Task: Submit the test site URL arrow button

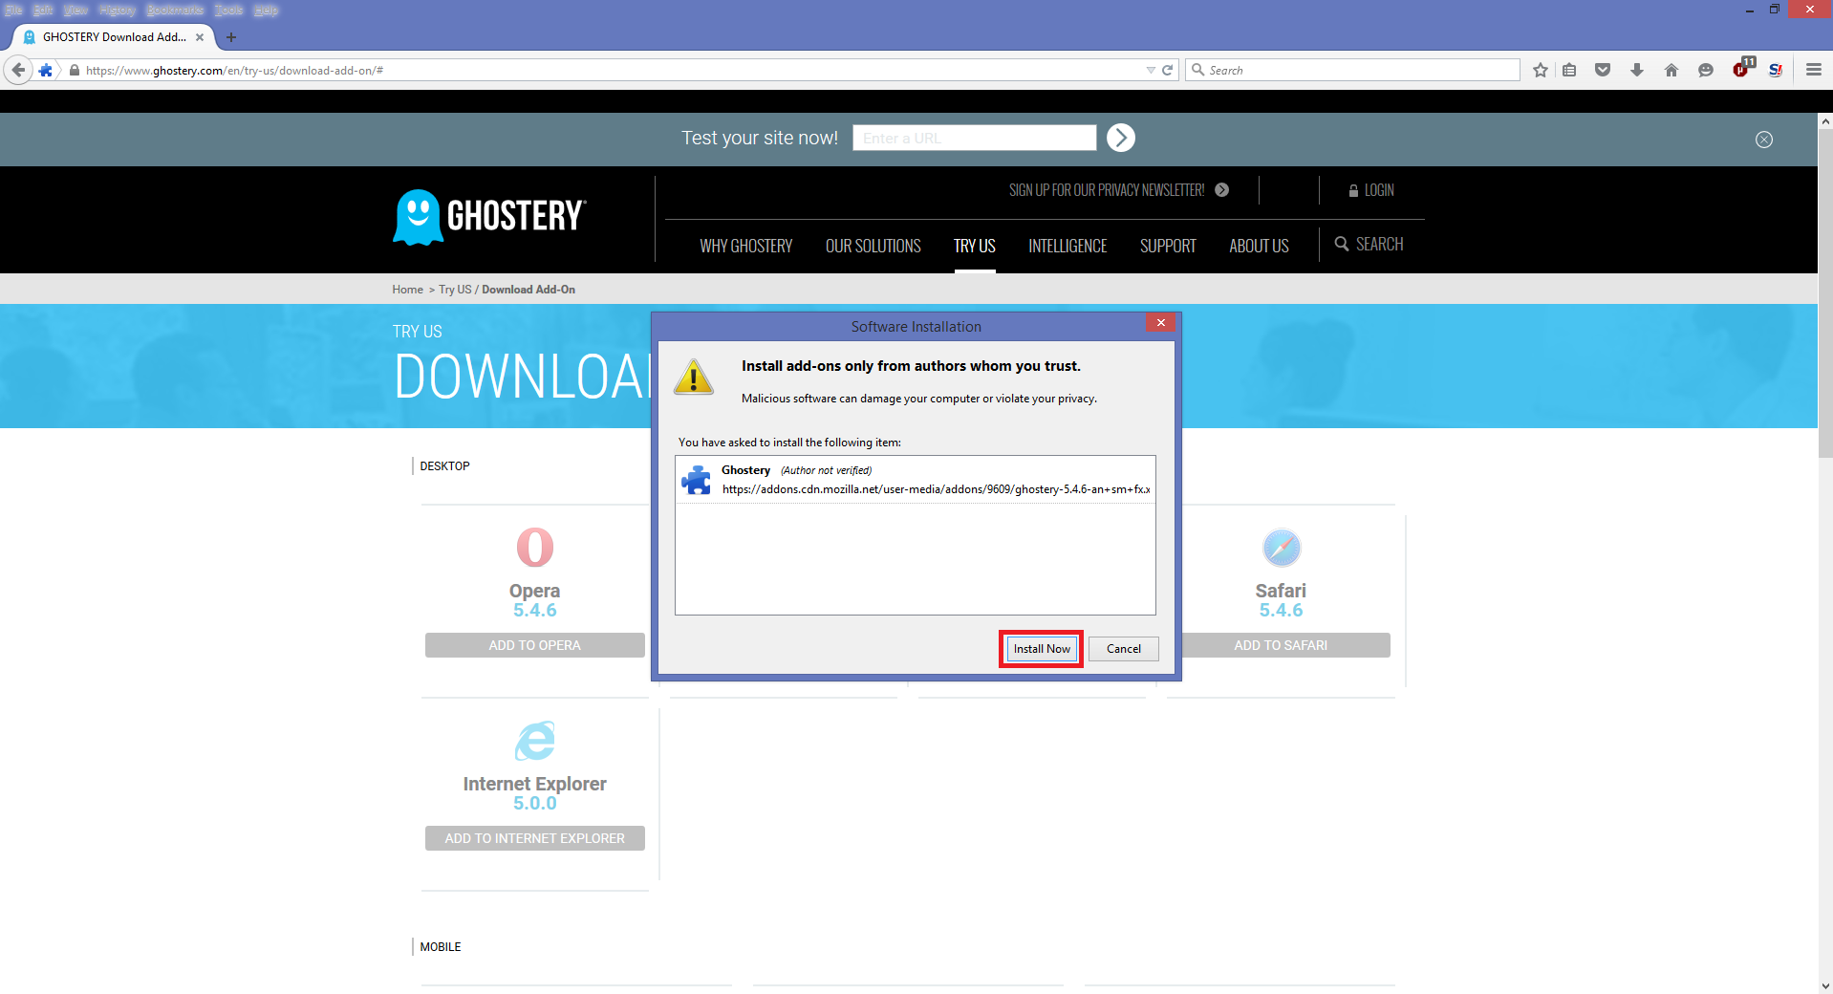Action: point(1120,138)
